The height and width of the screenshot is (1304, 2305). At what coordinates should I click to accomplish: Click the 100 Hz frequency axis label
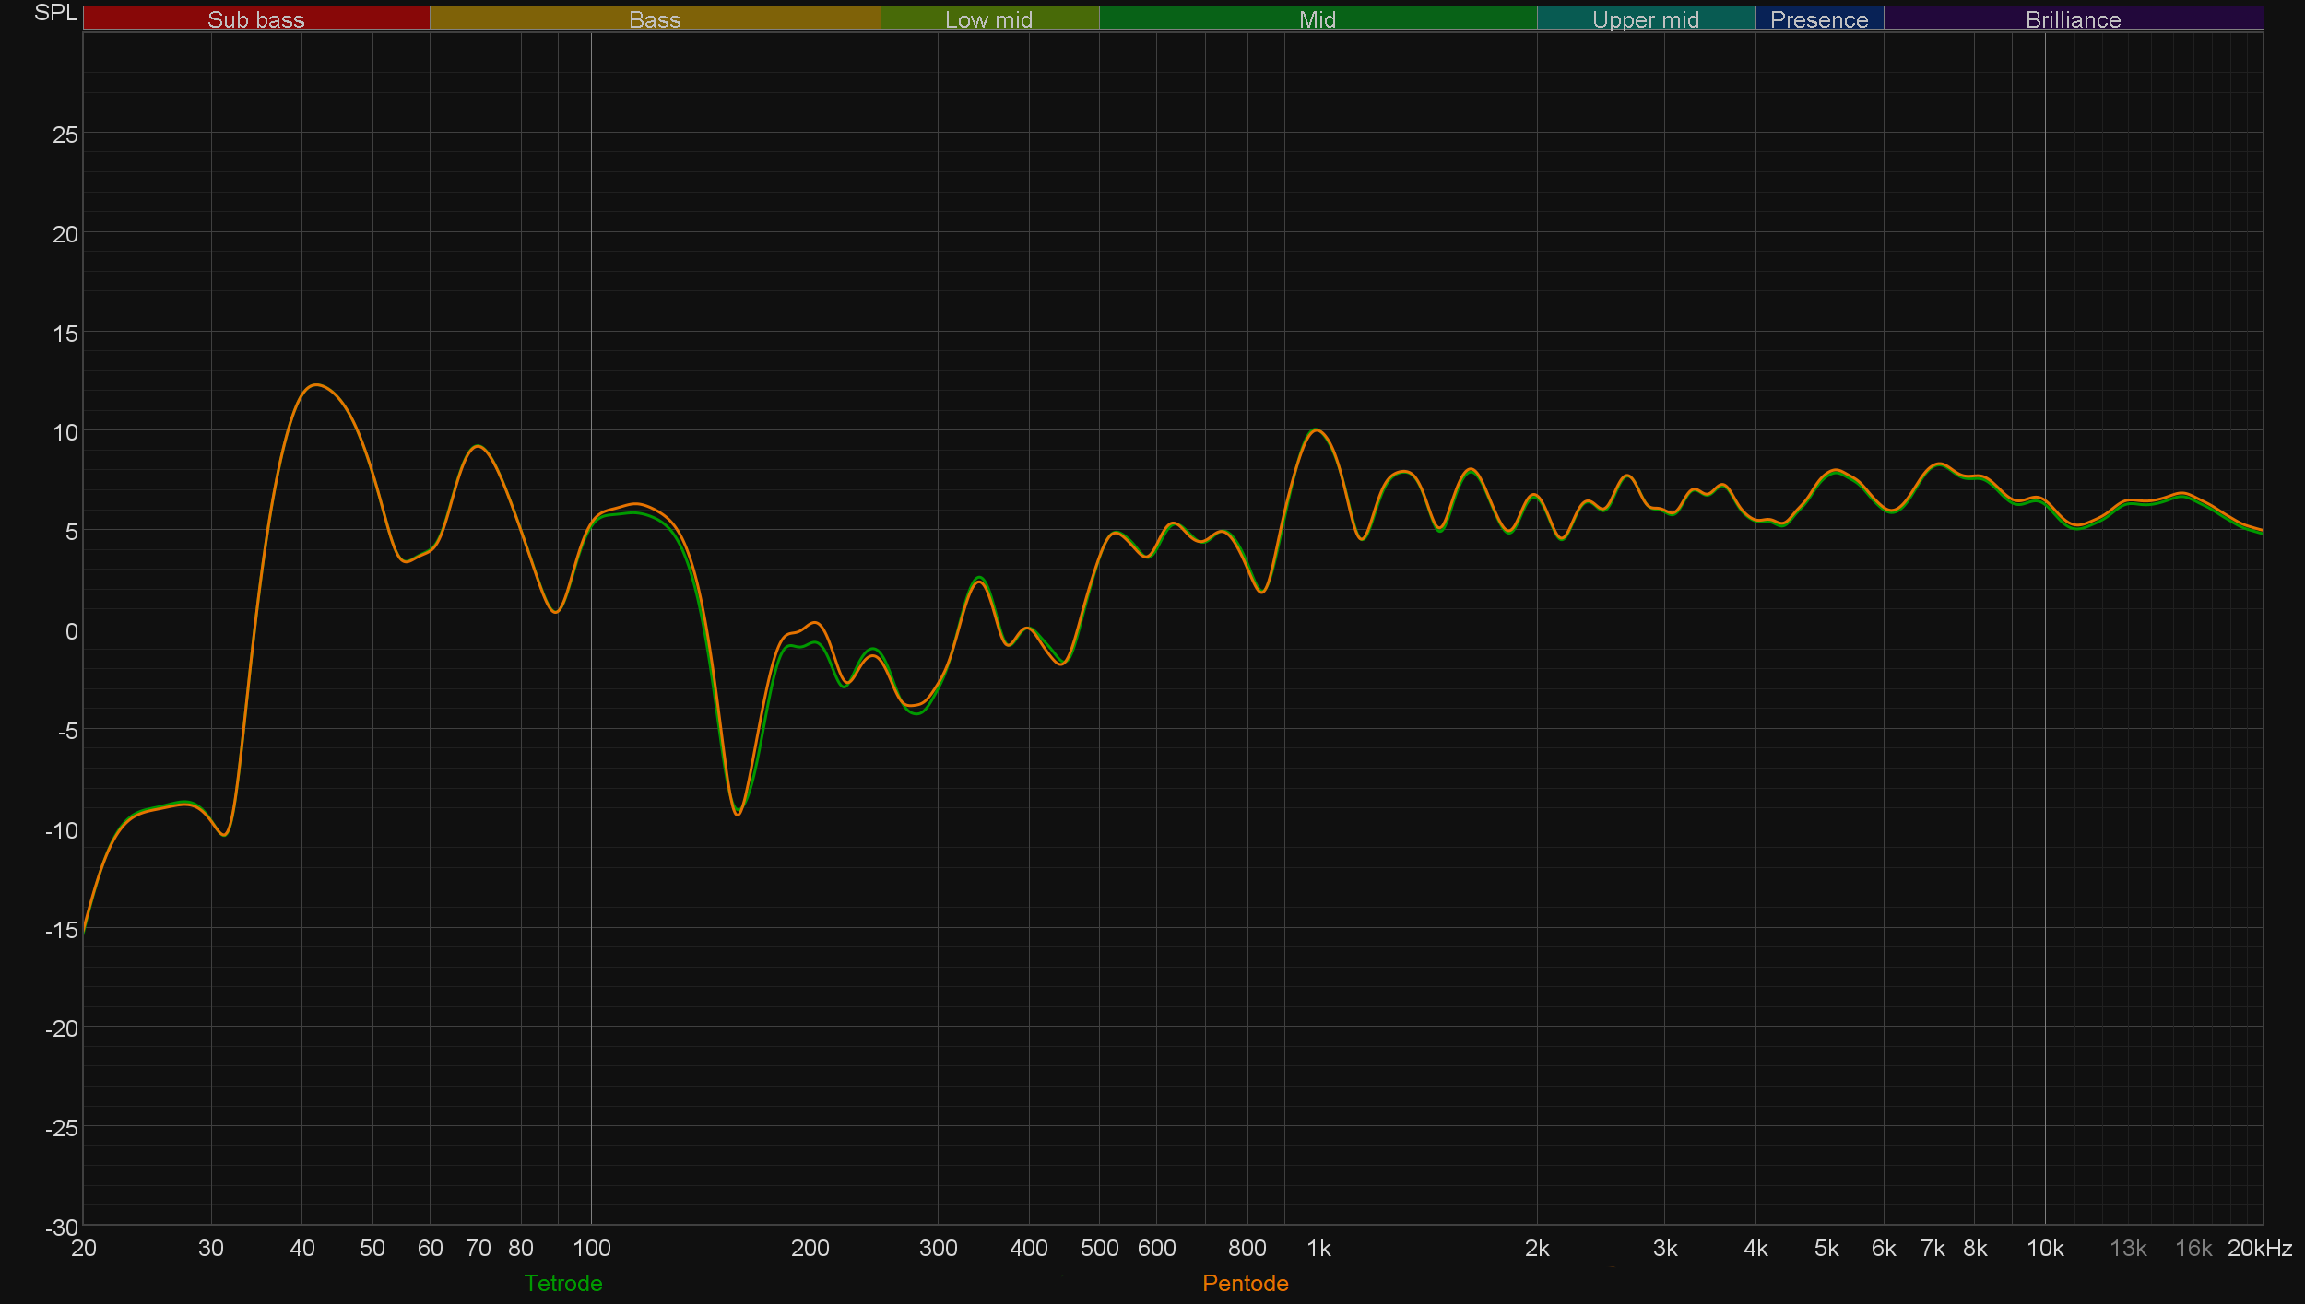coord(591,1248)
